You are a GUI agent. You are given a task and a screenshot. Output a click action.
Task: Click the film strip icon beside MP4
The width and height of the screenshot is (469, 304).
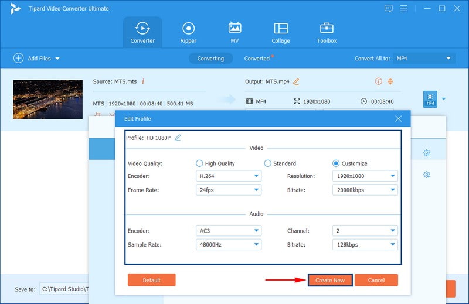249,101
